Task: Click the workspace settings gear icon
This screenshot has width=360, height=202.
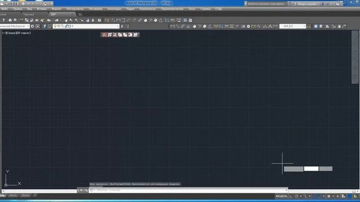Action: [x=33, y=26]
